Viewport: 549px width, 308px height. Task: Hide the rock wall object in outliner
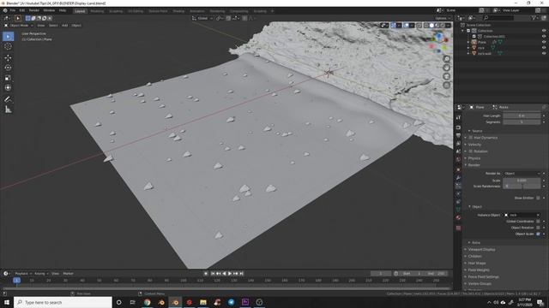pyautogui.click(x=544, y=53)
